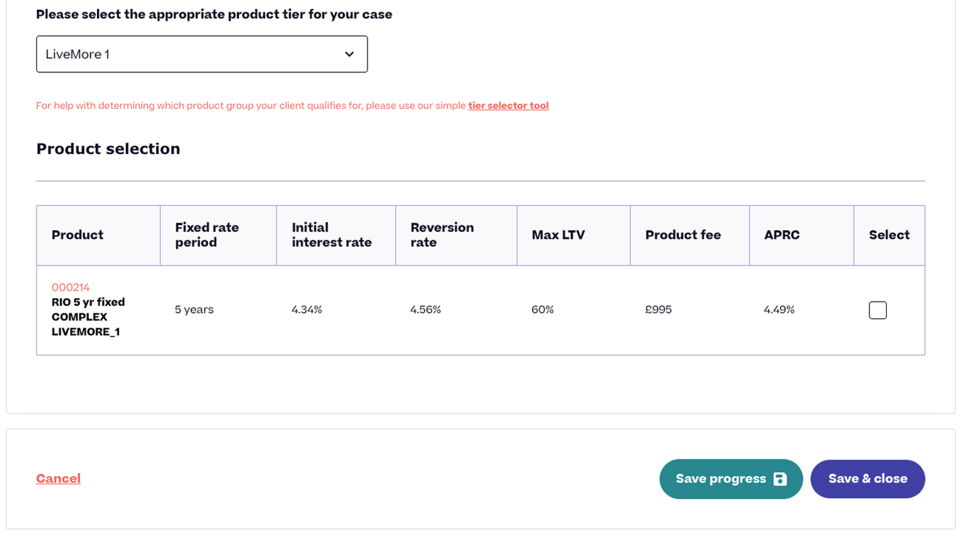Click the floppy disk icon on Save progress
This screenshot has height=545, width=969.
click(x=780, y=479)
